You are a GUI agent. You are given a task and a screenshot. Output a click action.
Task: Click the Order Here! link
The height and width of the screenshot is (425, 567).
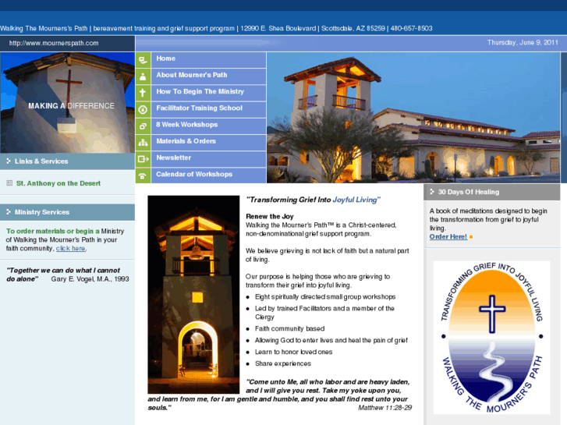[x=448, y=237]
